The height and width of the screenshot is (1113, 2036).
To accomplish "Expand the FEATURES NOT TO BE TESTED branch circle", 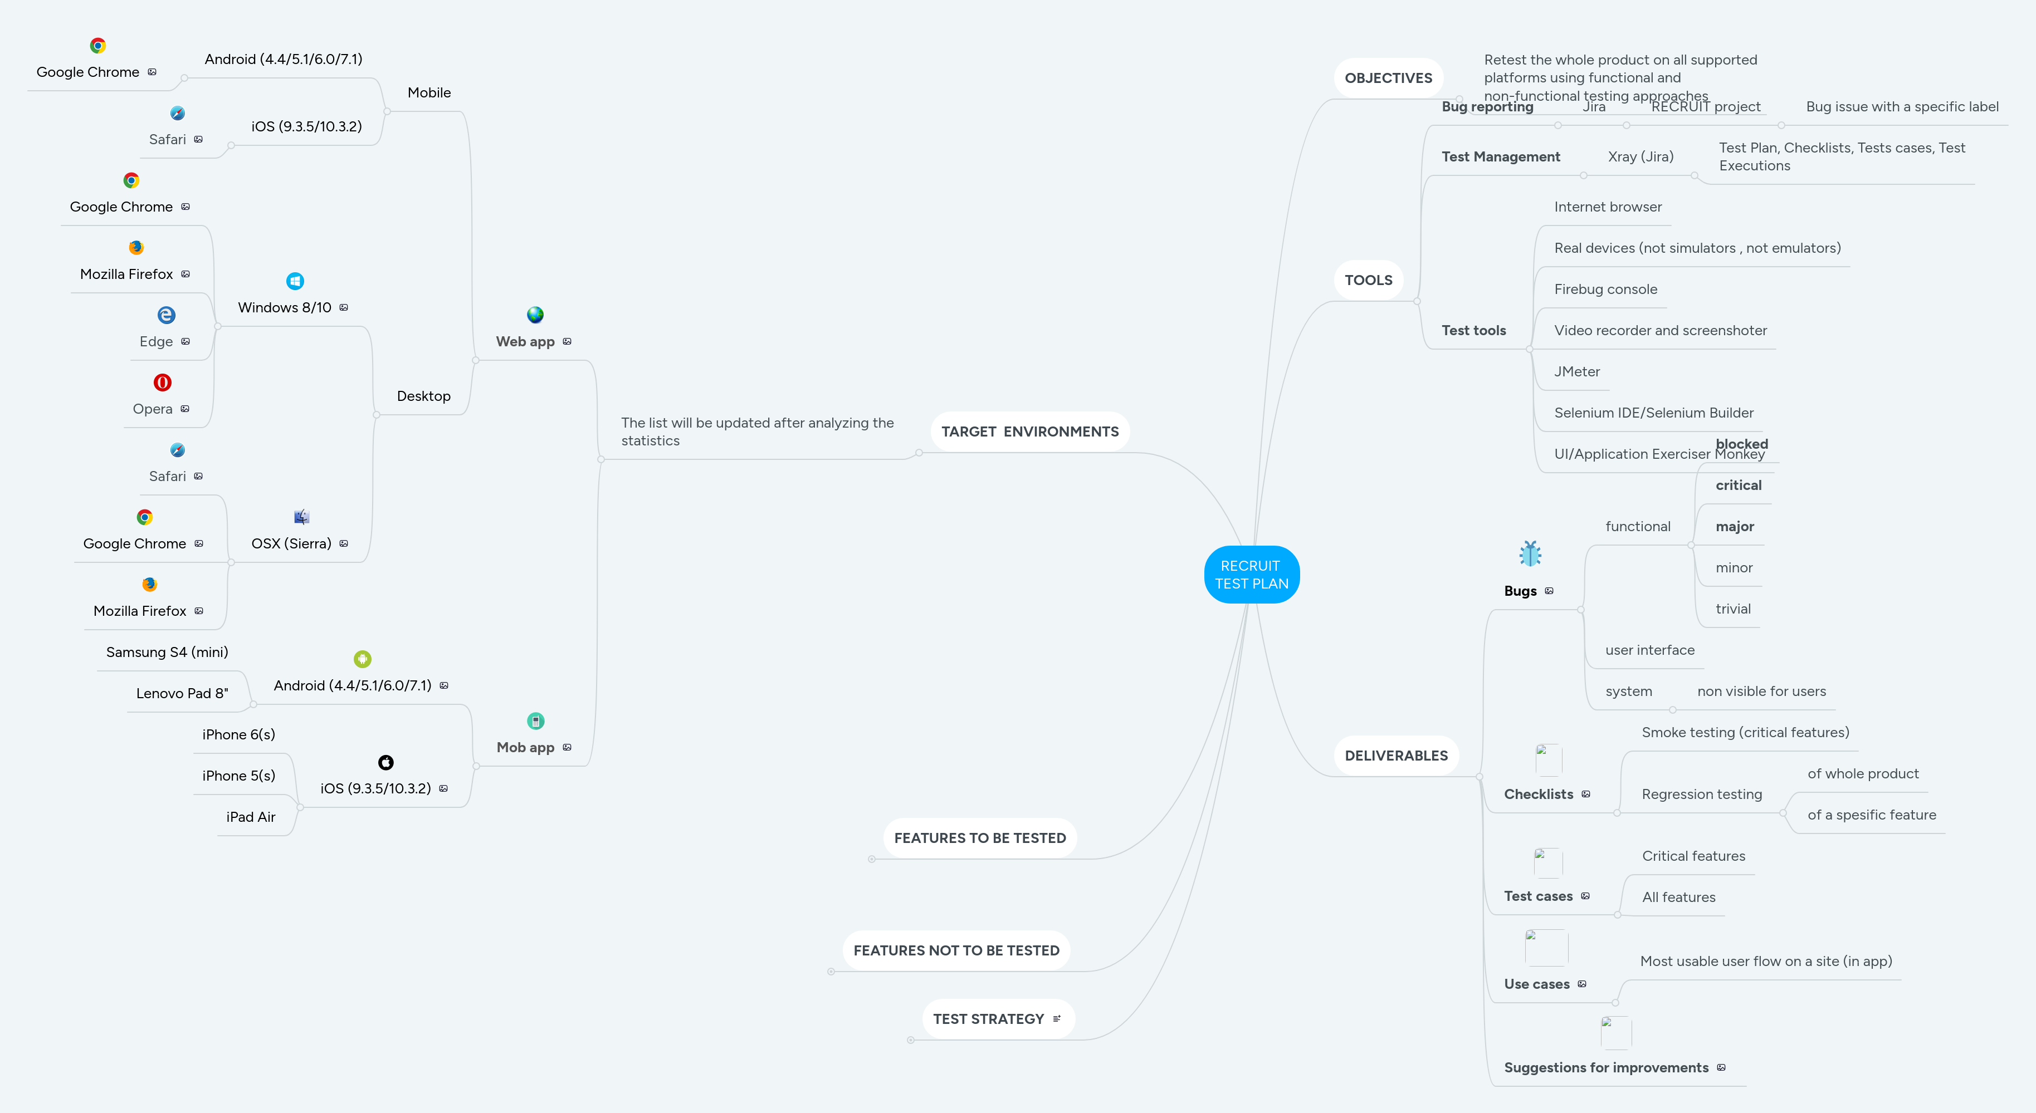I will [x=831, y=972].
